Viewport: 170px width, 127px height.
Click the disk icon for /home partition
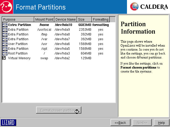click(x=5, y=25)
